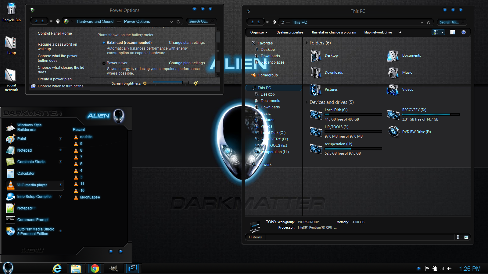The width and height of the screenshot is (488, 274).
Task: Open File Explorer from the taskbar
Action: [76, 268]
